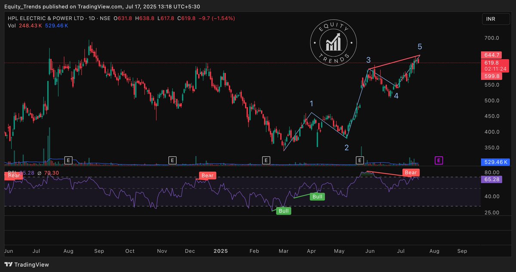The width and height of the screenshot is (516, 272).
Task: Click the INR currency button
Action: (x=496, y=20)
